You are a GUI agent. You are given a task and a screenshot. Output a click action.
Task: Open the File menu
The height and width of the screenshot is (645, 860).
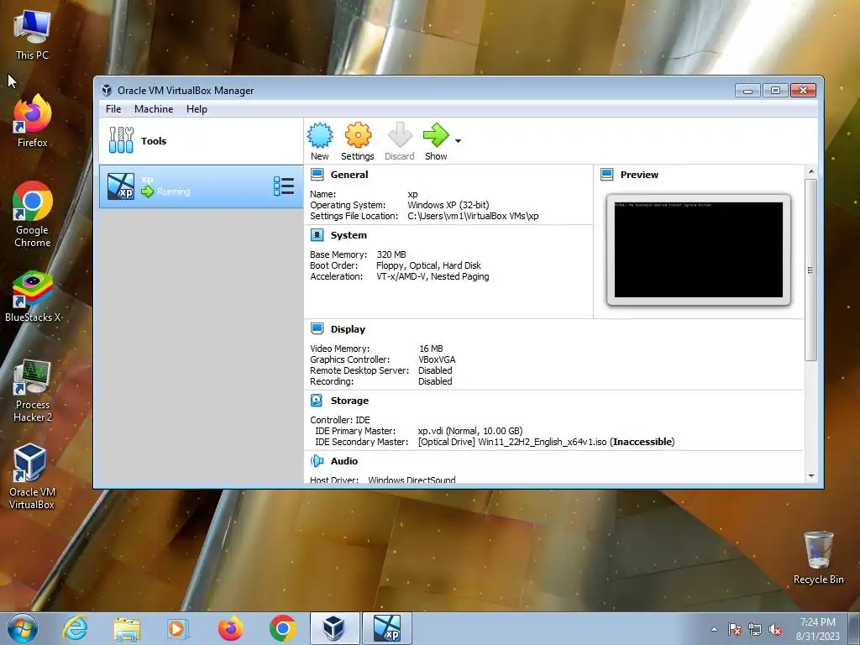(113, 109)
